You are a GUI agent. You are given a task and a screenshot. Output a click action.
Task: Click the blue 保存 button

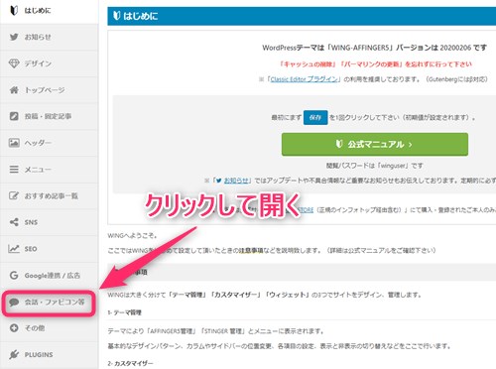click(x=315, y=117)
